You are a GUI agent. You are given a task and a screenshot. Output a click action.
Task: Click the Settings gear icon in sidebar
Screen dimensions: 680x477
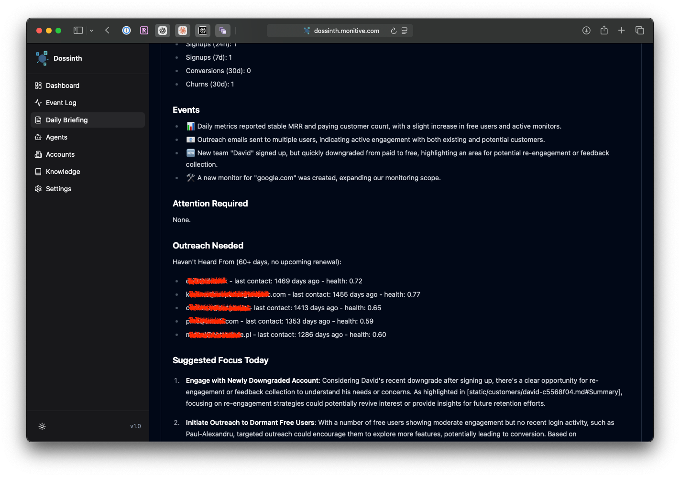[x=38, y=189]
